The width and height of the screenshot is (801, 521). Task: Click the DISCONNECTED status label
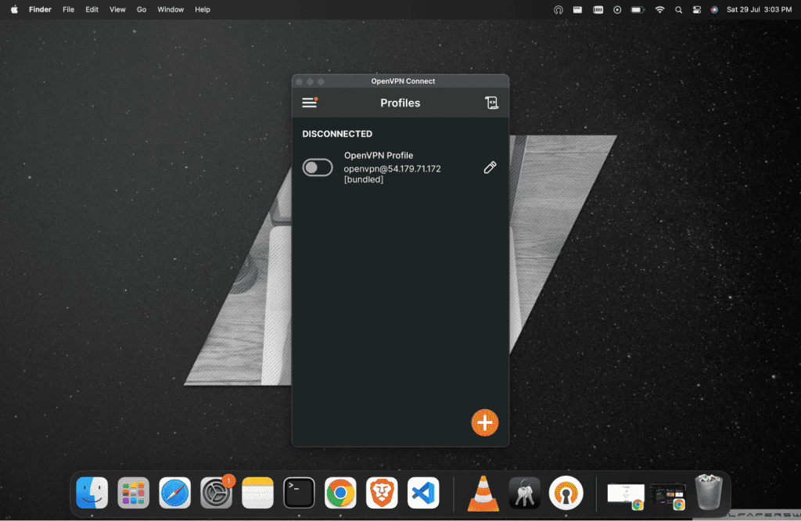click(x=337, y=134)
